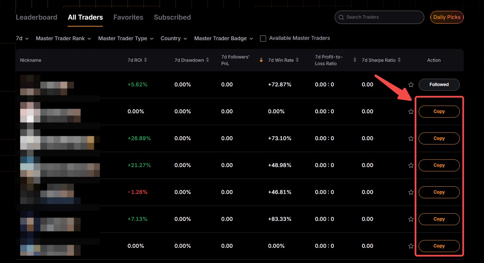Favorite the trader with +7.13% ROI

tap(411, 219)
